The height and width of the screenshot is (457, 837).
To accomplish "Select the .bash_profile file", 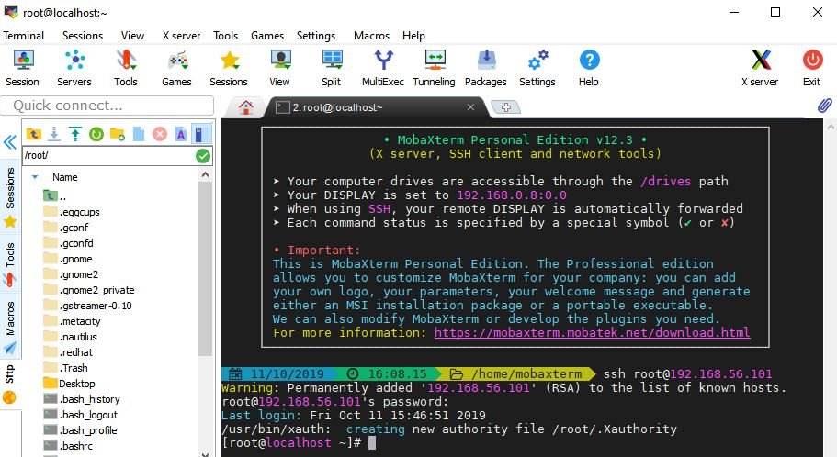I will coord(80,430).
